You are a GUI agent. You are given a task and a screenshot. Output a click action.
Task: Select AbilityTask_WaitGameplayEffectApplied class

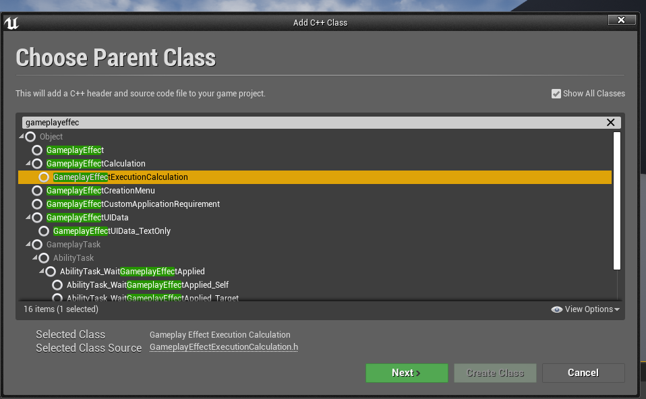(x=132, y=272)
